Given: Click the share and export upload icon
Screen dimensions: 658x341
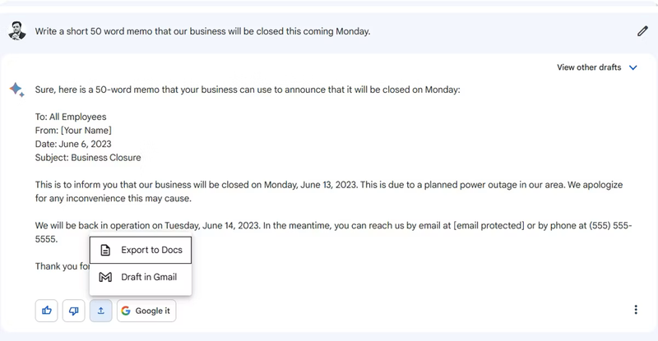Looking at the screenshot, I should [101, 311].
